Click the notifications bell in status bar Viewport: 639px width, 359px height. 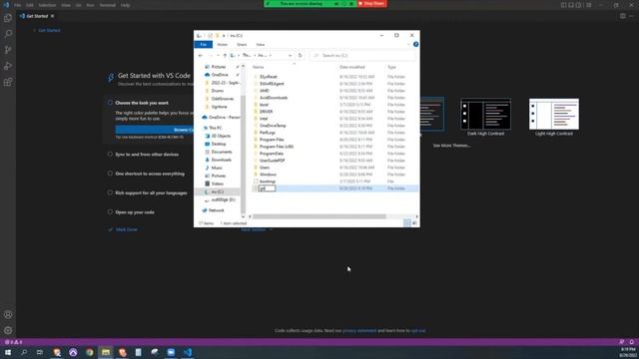(631, 342)
